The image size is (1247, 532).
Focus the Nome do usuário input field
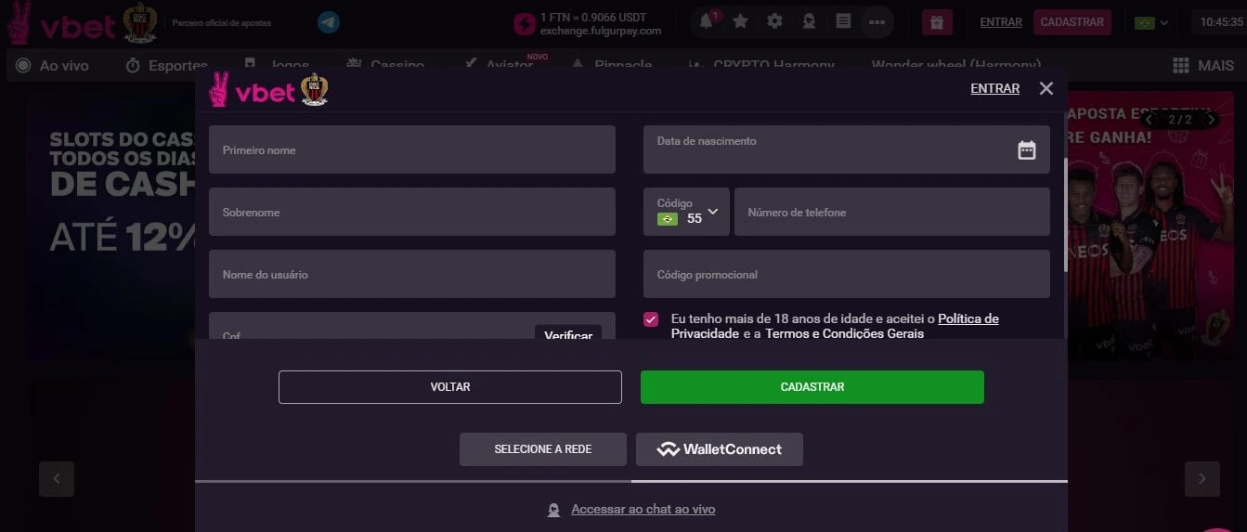tap(412, 274)
